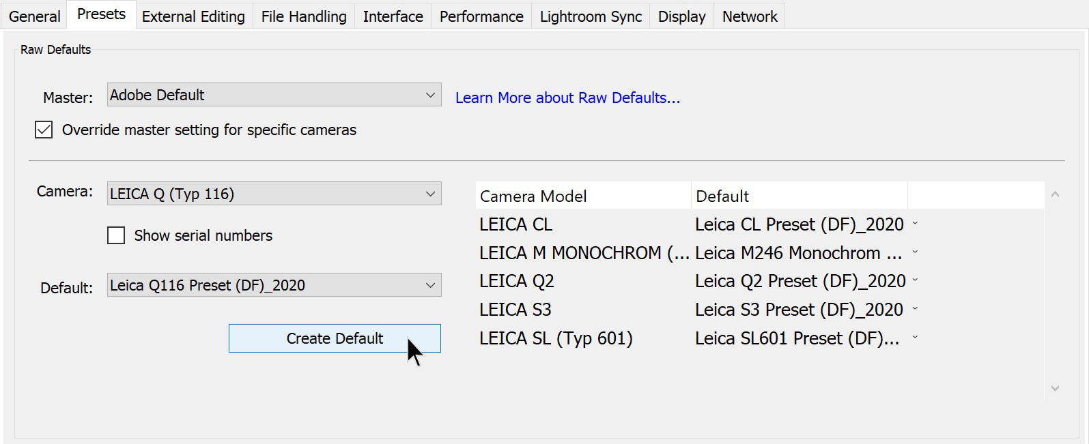1089x444 pixels.
Task: Click Learn More about Raw Defaults link
Action: 567,98
